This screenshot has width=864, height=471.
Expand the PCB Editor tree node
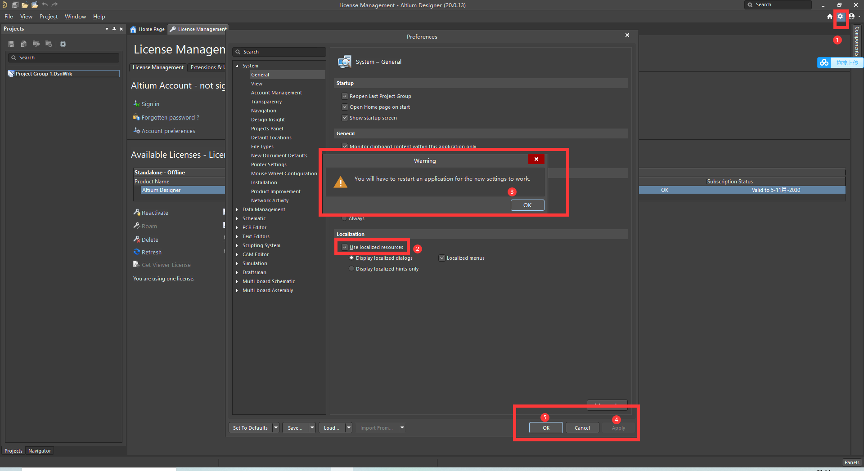[x=237, y=227]
